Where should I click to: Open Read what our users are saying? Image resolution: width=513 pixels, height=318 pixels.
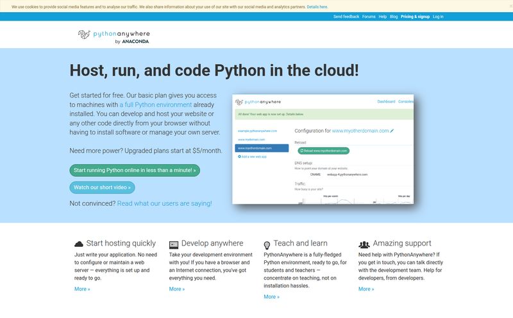click(165, 203)
